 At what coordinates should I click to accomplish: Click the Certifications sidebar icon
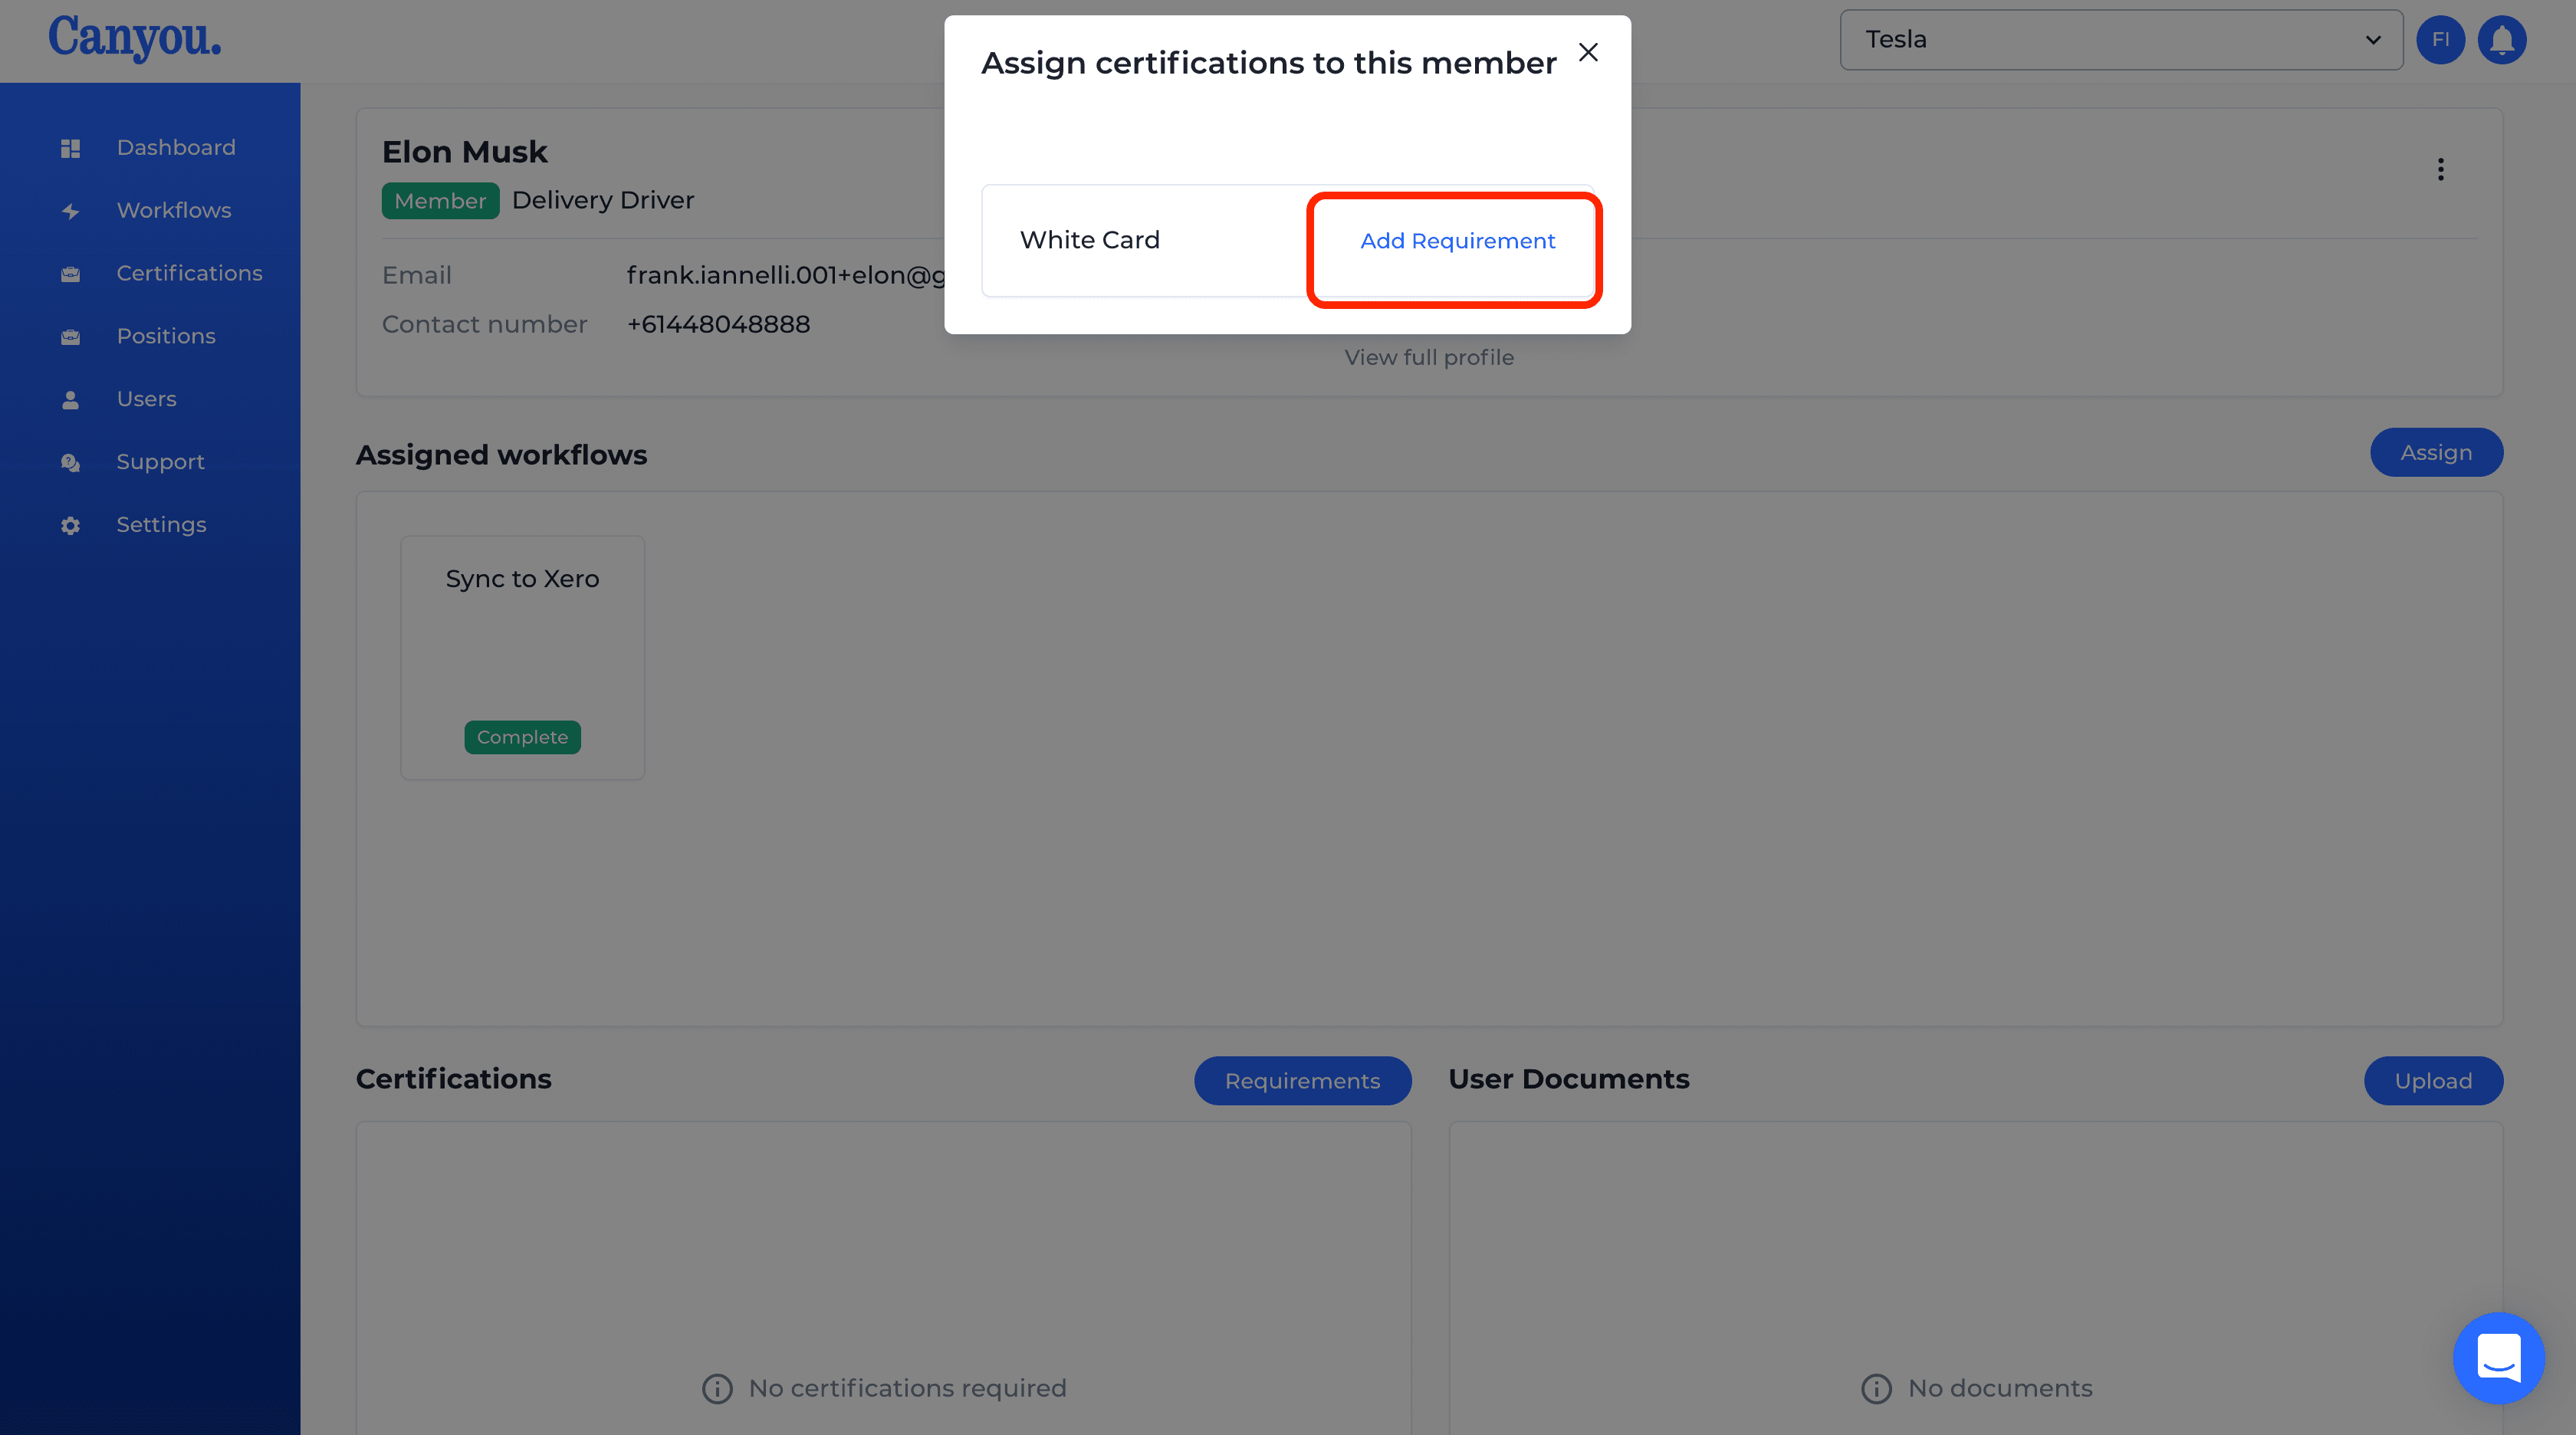pyautogui.click(x=69, y=274)
